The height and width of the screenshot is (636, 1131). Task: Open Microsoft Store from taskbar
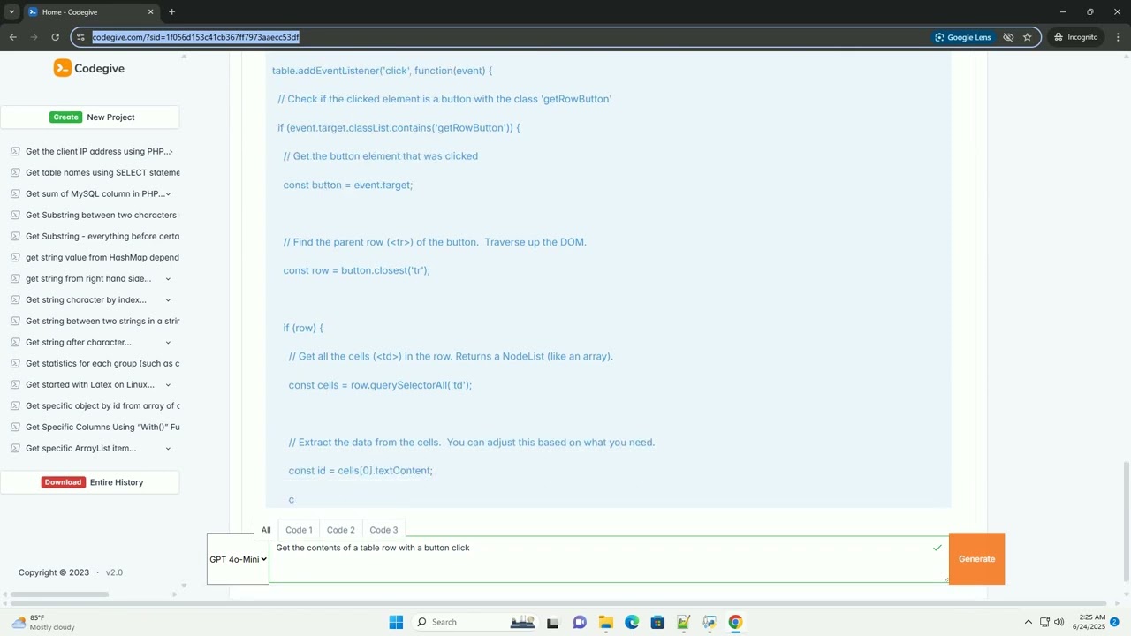click(x=657, y=622)
